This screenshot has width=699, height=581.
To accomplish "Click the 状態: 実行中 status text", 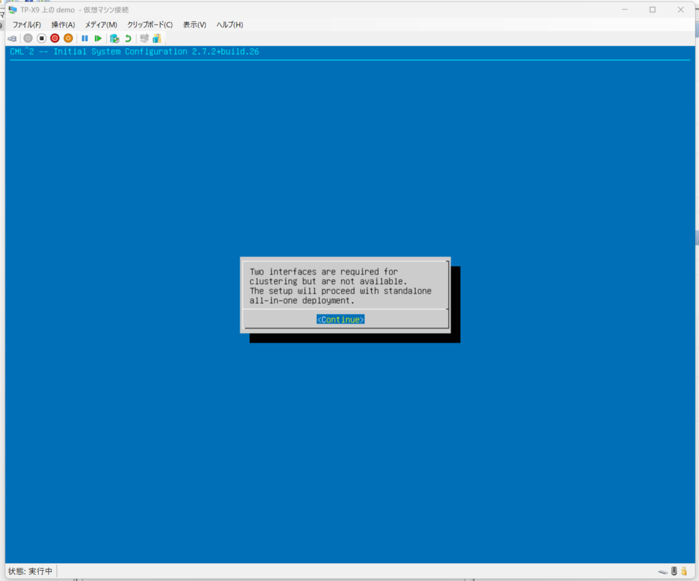I will coord(30,571).
